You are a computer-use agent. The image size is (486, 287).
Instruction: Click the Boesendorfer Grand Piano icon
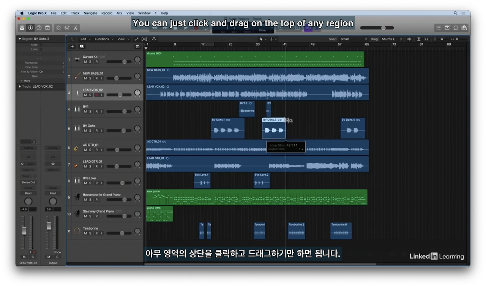pyautogui.click(x=77, y=197)
